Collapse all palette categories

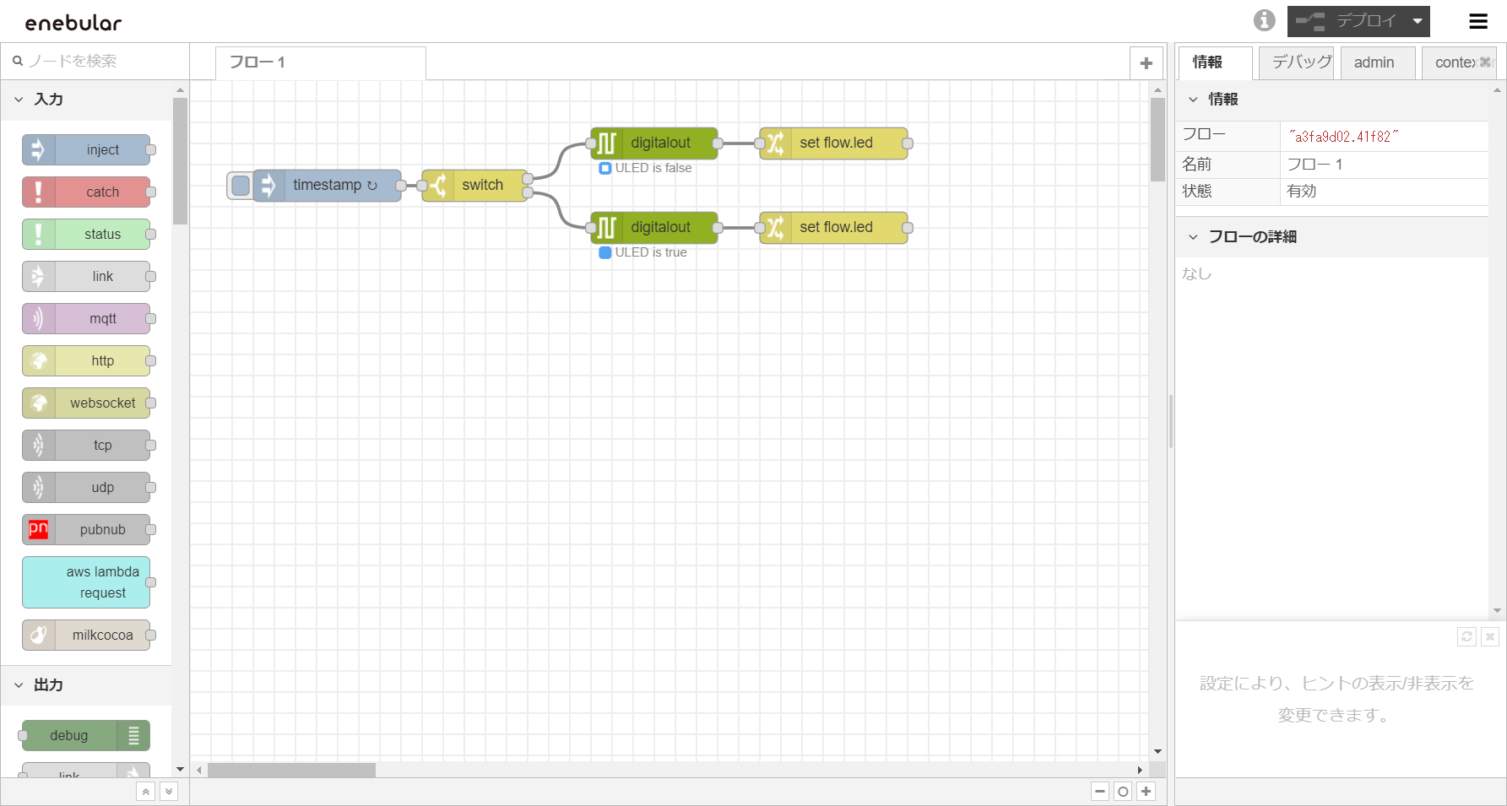146,792
